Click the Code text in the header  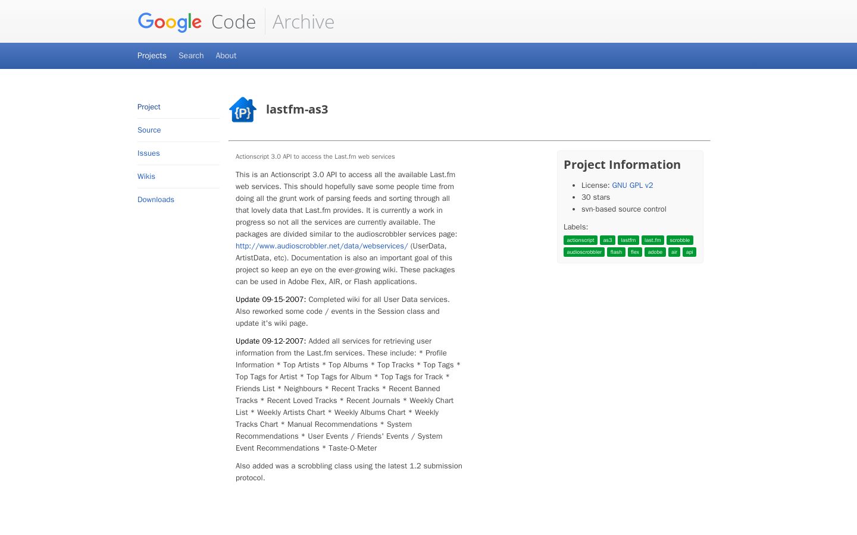[x=233, y=22]
